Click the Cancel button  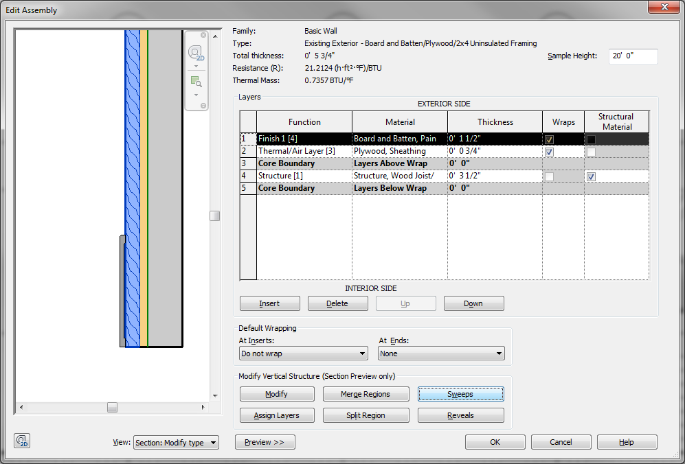point(561,442)
